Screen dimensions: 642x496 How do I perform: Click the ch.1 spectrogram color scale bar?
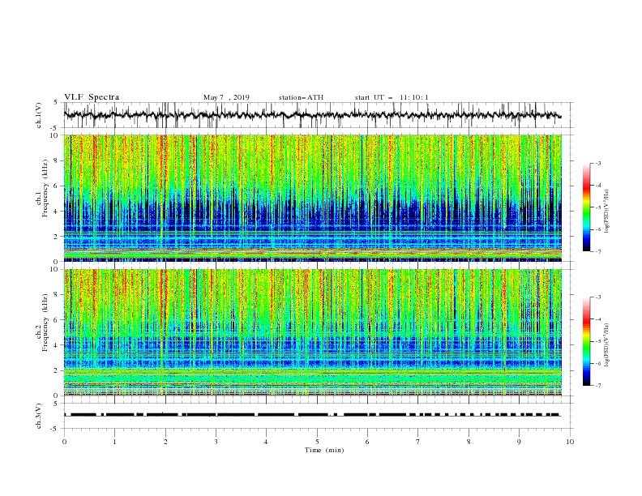[x=586, y=207]
